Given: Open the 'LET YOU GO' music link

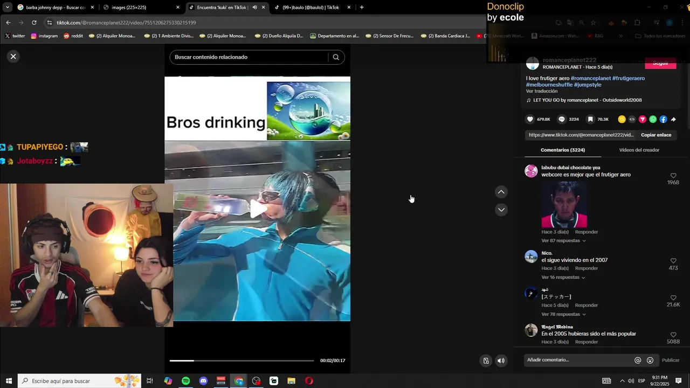Looking at the screenshot, I should tap(587, 100).
